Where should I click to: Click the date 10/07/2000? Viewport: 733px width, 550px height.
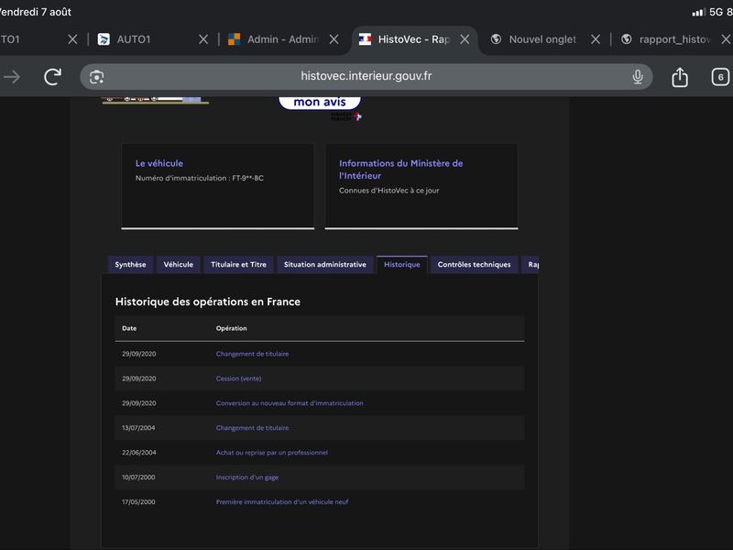coord(138,478)
